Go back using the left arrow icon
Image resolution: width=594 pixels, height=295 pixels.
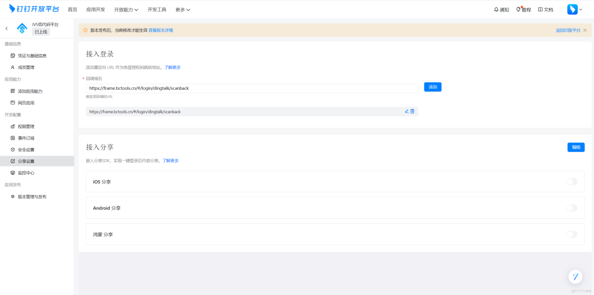click(x=7, y=29)
